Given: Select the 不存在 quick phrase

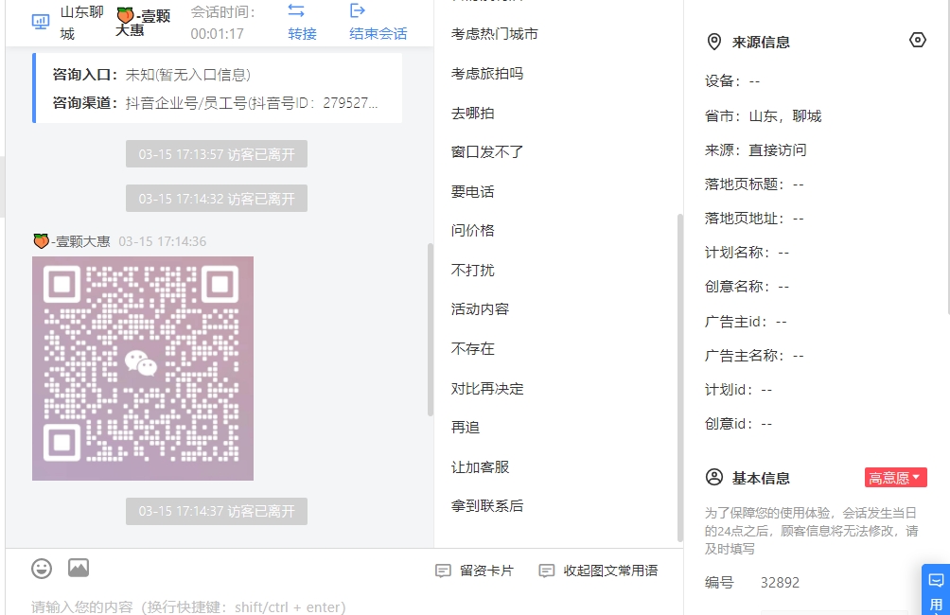Looking at the screenshot, I should point(472,349).
